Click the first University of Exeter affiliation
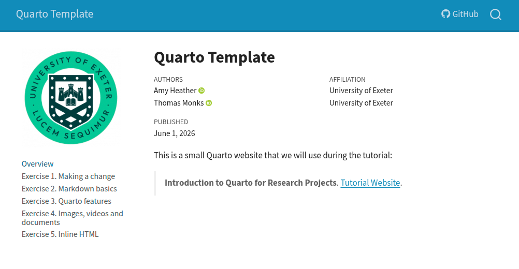Viewport: 519px width, 269px height. coord(361,91)
